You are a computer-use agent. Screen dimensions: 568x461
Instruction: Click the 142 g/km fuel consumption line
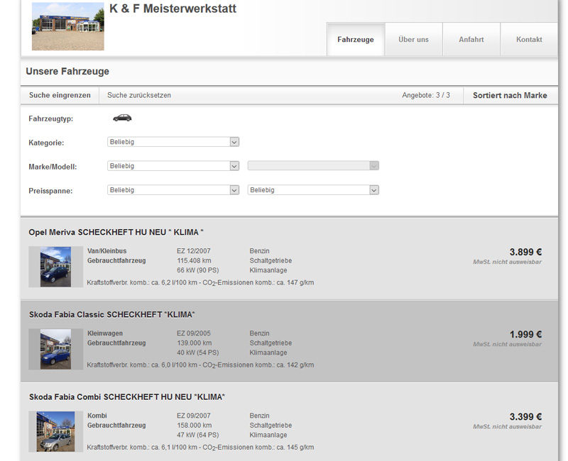coord(200,365)
